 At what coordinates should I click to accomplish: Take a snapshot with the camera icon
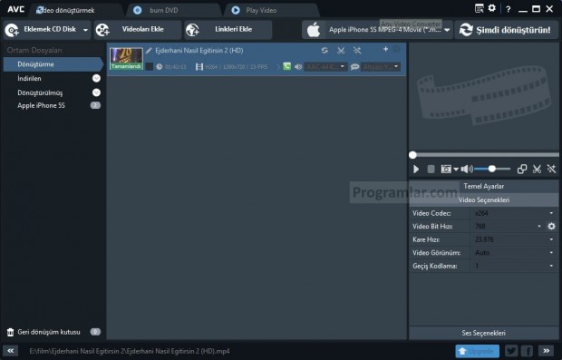pyautogui.click(x=446, y=169)
